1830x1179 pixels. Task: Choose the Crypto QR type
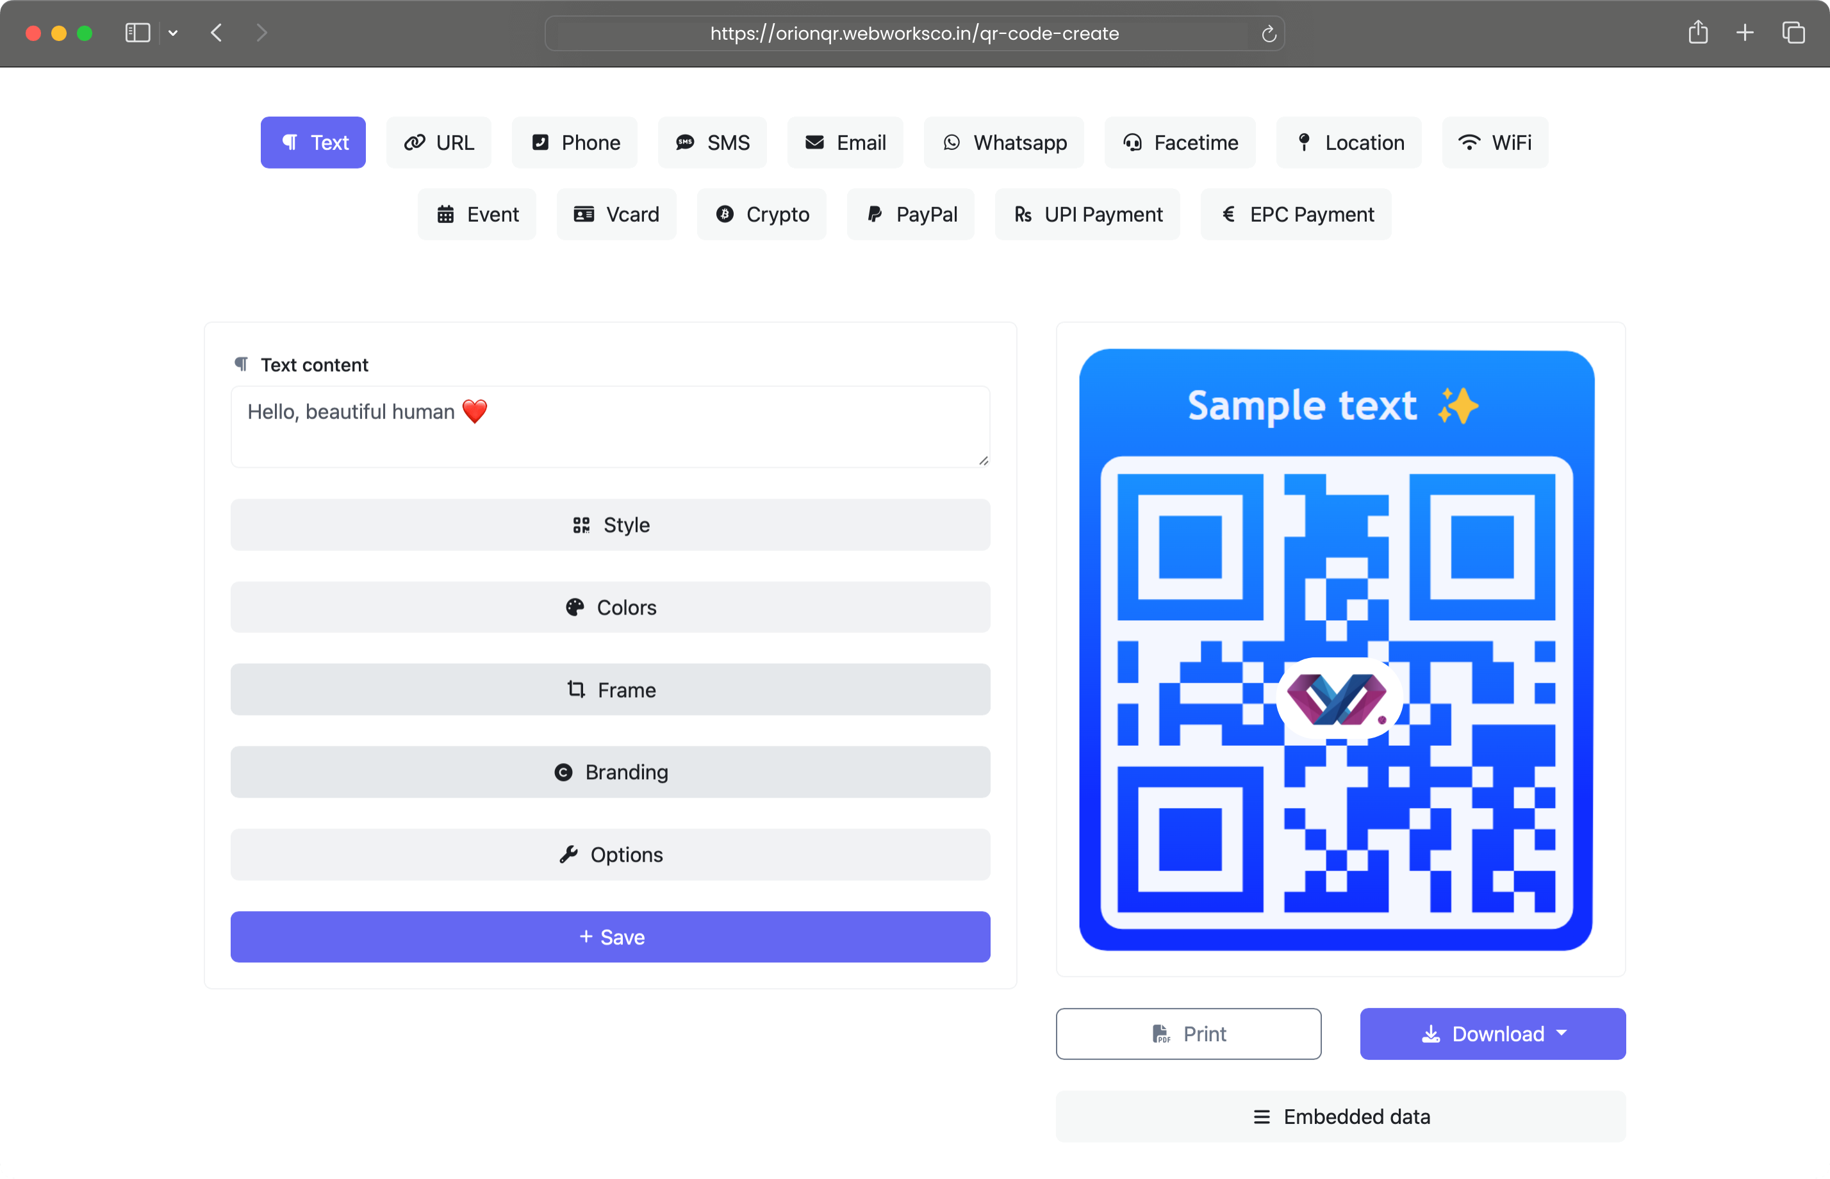pos(763,215)
